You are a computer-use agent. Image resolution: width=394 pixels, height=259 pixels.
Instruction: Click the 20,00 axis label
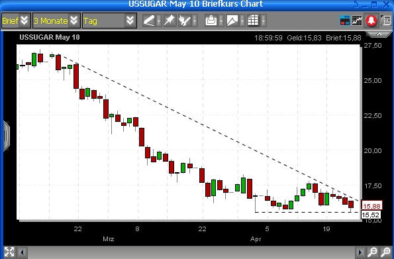(x=373, y=150)
